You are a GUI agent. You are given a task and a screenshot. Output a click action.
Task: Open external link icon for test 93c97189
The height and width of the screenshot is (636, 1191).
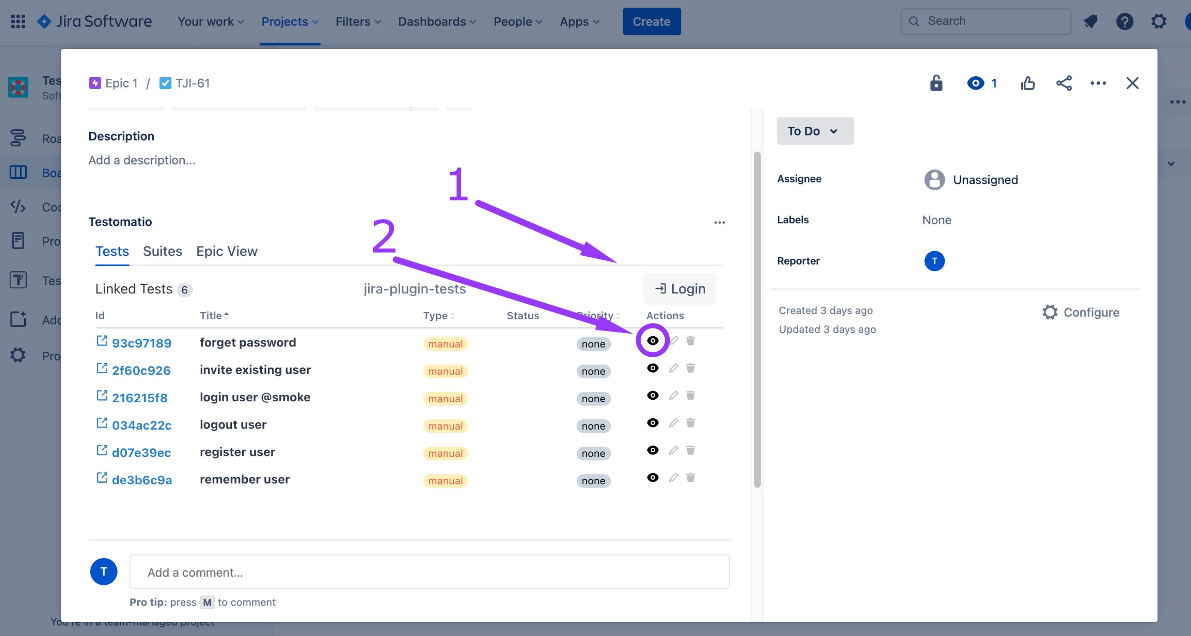tap(102, 341)
